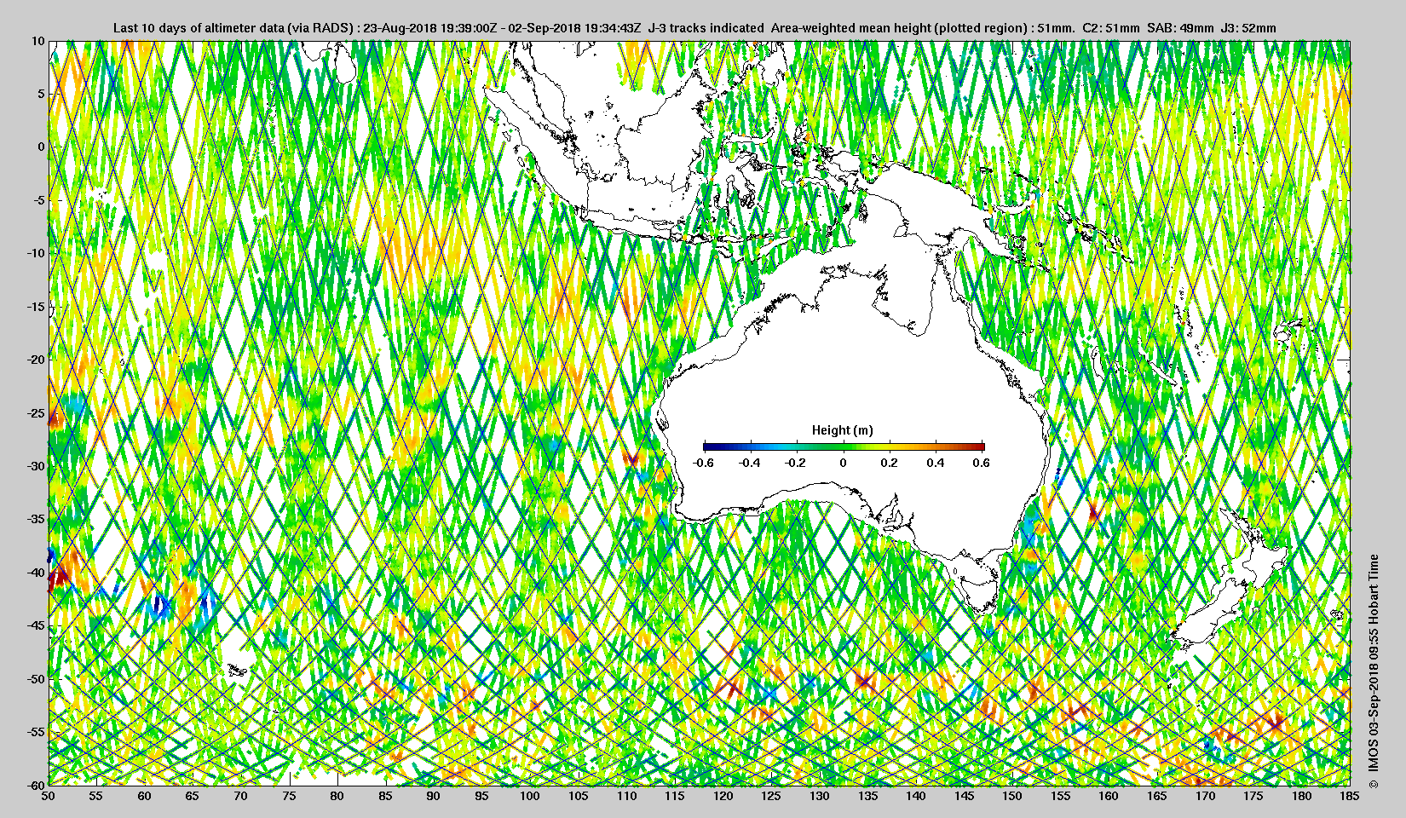Click the equator label '0' on the vertical axis

point(41,147)
